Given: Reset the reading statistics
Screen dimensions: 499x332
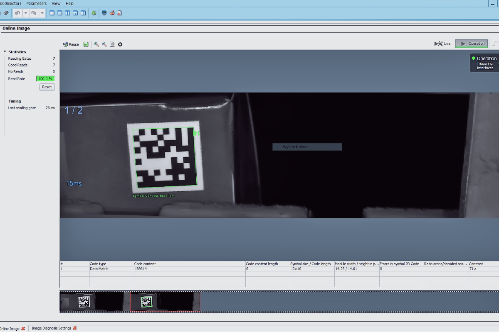Looking at the screenshot, I should [x=47, y=87].
